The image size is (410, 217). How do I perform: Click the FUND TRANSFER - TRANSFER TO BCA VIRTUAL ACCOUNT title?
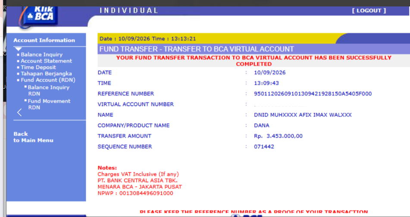[197, 49]
